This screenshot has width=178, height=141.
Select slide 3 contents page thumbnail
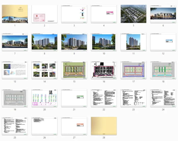point(74,14)
